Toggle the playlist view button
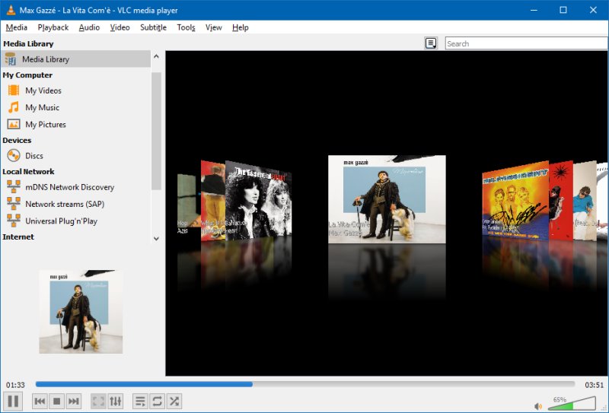Image resolution: width=609 pixels, height=413 pixels. pos(140,401)
